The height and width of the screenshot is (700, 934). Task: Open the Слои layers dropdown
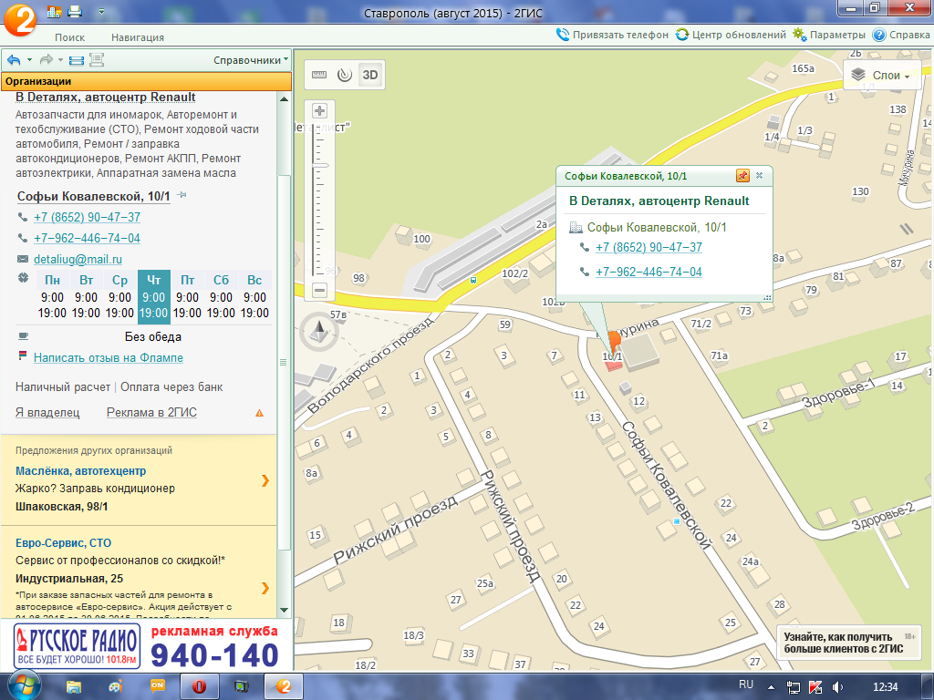point(882,76)
